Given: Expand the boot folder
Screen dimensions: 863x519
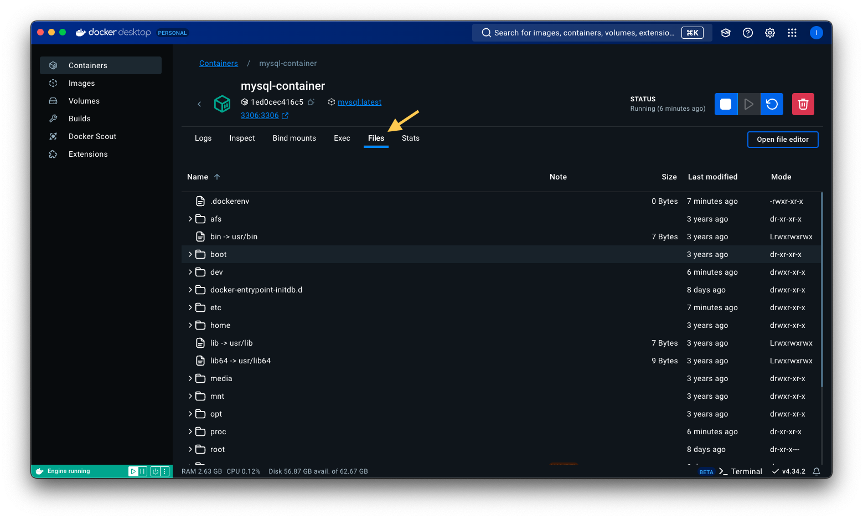Looking at the screenshot, I should coord(190,254).
